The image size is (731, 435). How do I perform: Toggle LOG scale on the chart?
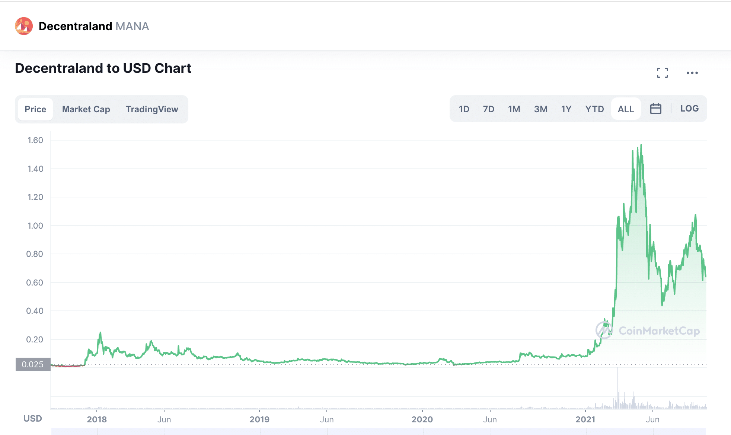689,109
